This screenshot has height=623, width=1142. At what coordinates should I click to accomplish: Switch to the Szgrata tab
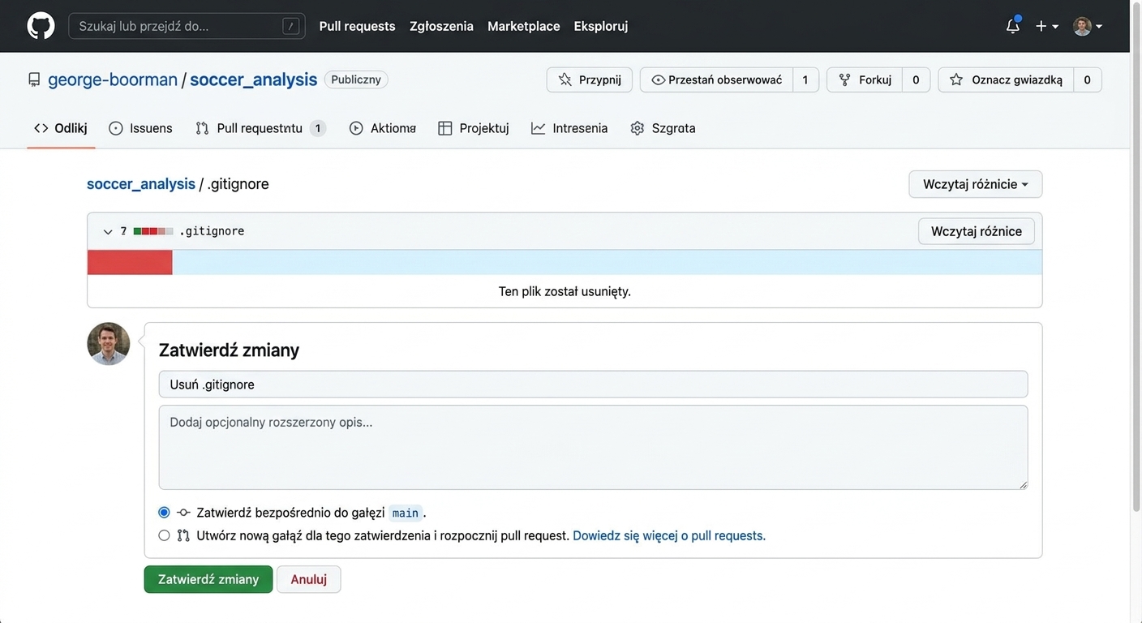click(x=663, y=128)
